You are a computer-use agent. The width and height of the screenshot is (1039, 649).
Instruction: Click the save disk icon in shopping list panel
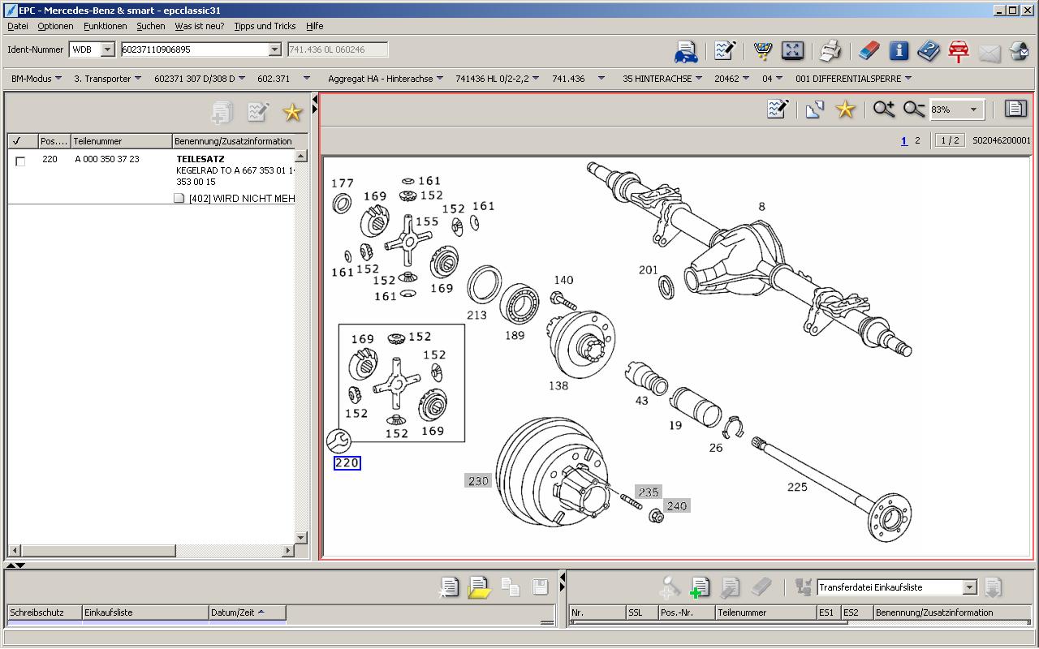(x=540, y=587)
